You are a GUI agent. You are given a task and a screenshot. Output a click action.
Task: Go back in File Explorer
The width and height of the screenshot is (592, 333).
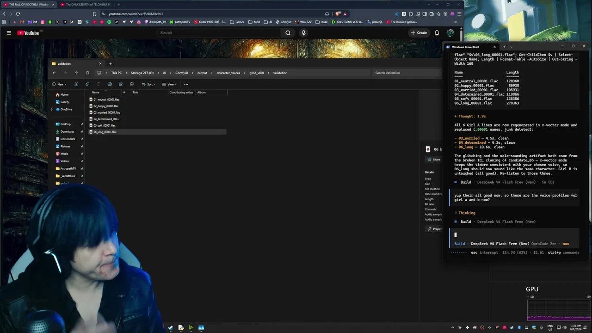54,73
